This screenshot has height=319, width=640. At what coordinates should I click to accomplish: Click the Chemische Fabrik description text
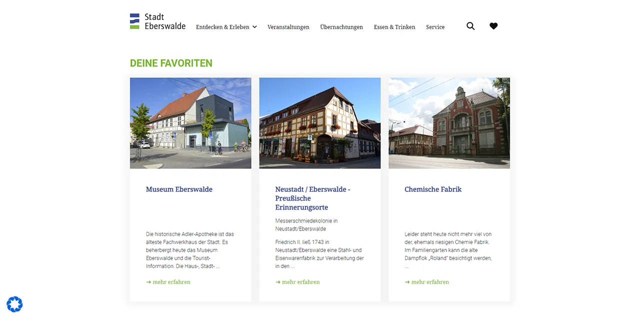[x=448, y=250]
